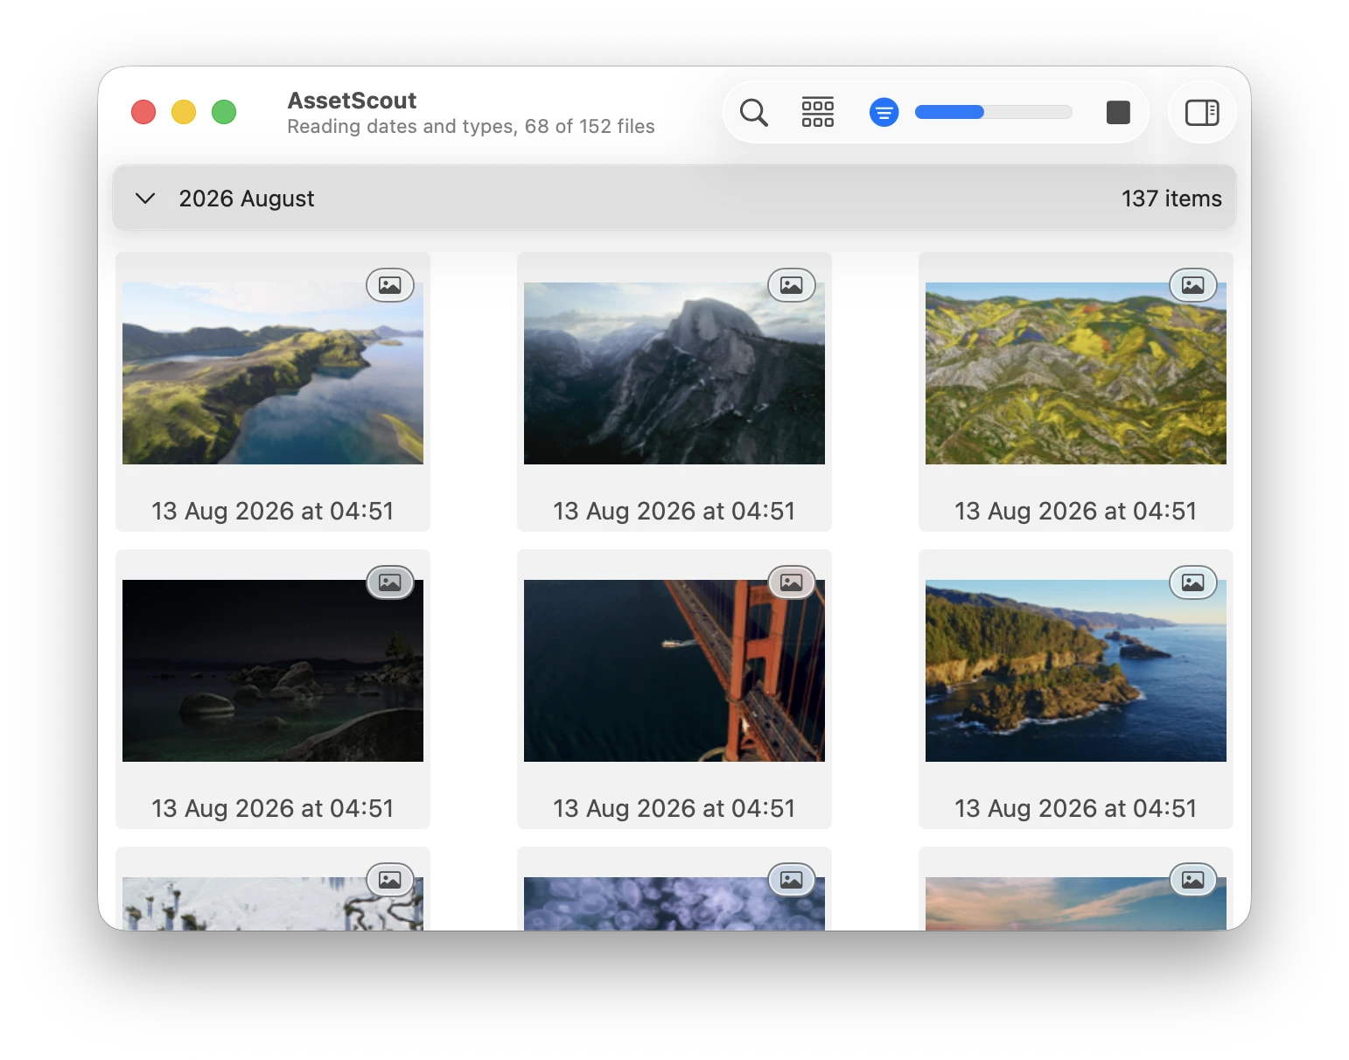The height and width of the screenshot is (1060, 1349).
Task: Click the 137 items count label
Action: tap(1171, 199)
